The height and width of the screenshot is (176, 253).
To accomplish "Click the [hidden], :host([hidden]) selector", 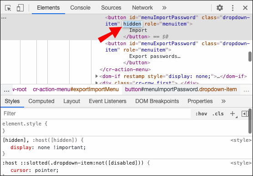I will pos(40,140).
